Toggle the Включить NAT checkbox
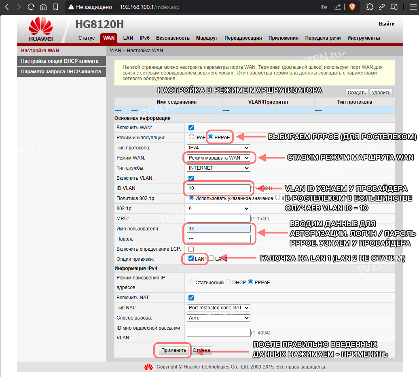This screenshot has width=419, height=377. tap(191, 298)
